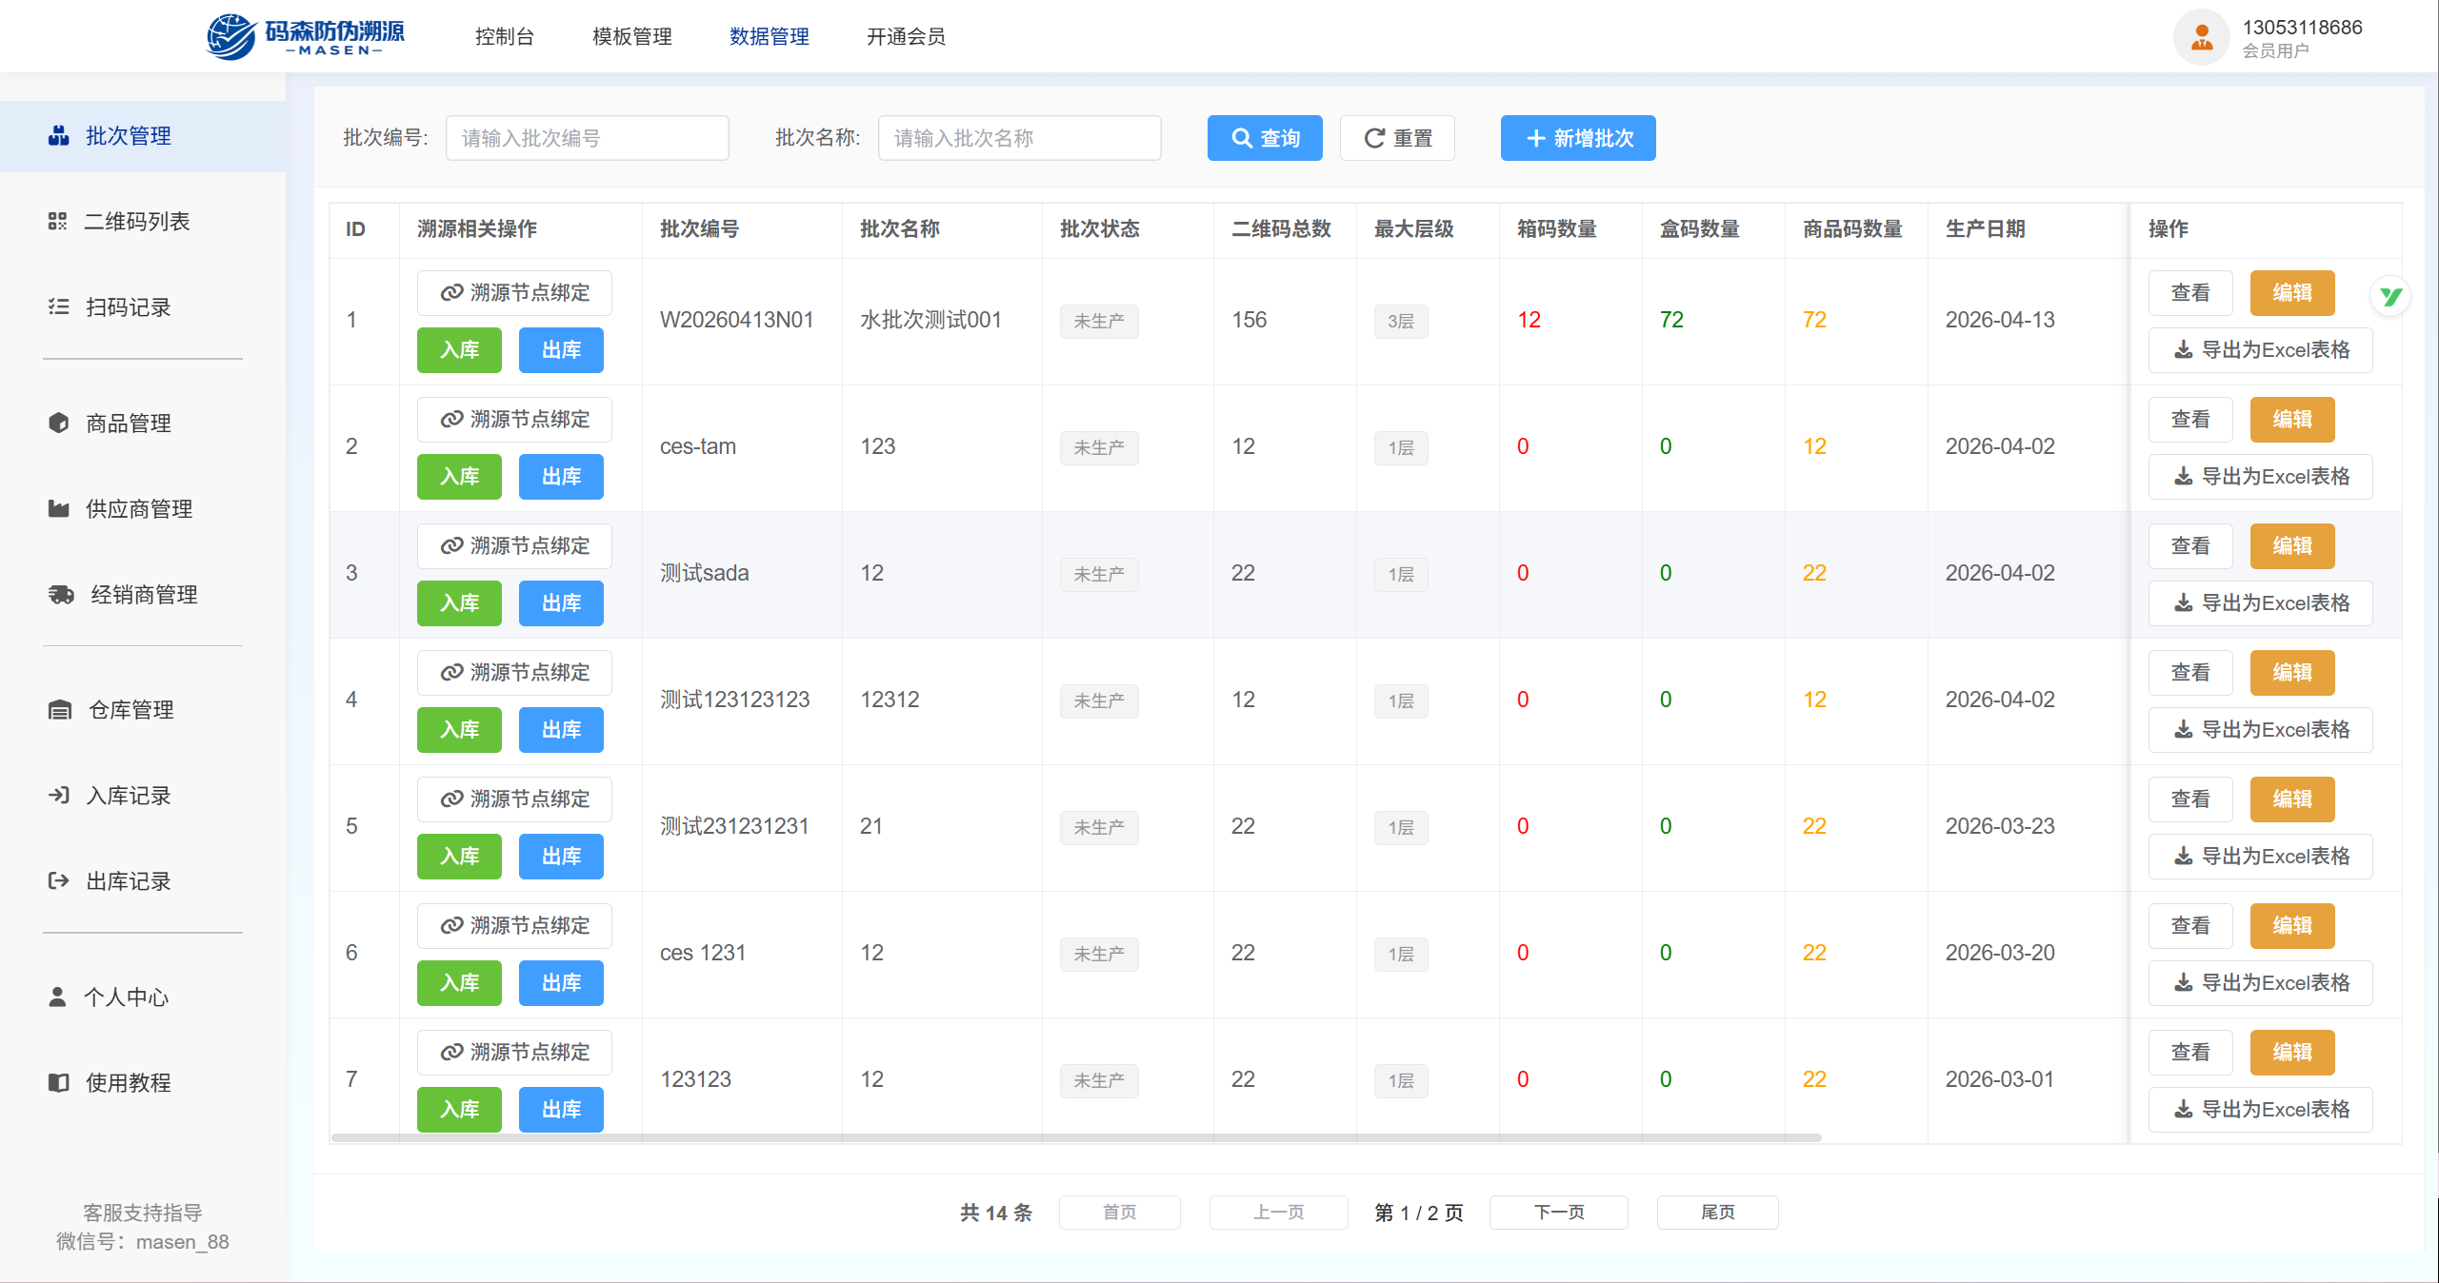Open 经销商管理 truck icon
The width and height of the screenshot is (2439, 1283).
[x=61, y=595]
